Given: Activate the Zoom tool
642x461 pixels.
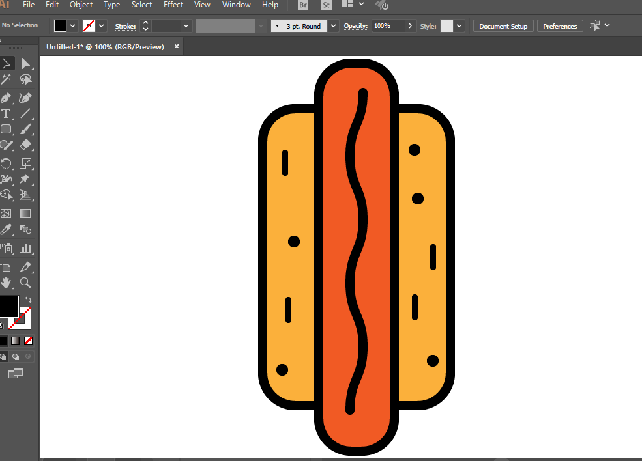Looking at the screenshot, I should pos(25,283).
